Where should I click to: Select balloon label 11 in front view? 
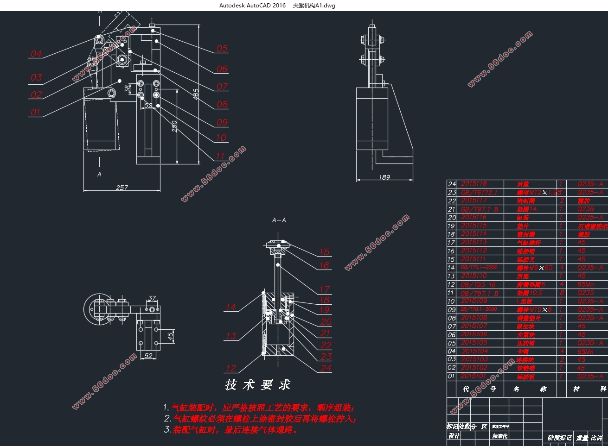coord(220,156)
